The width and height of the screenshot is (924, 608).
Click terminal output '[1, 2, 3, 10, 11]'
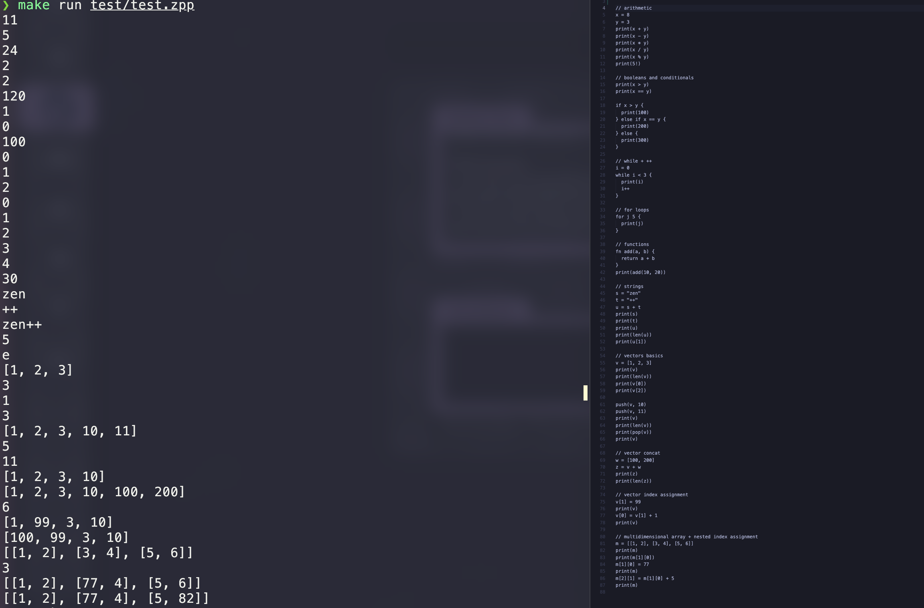click(x=70, y=431)
